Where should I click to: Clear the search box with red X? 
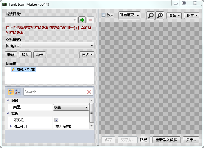tap(89, 92)
